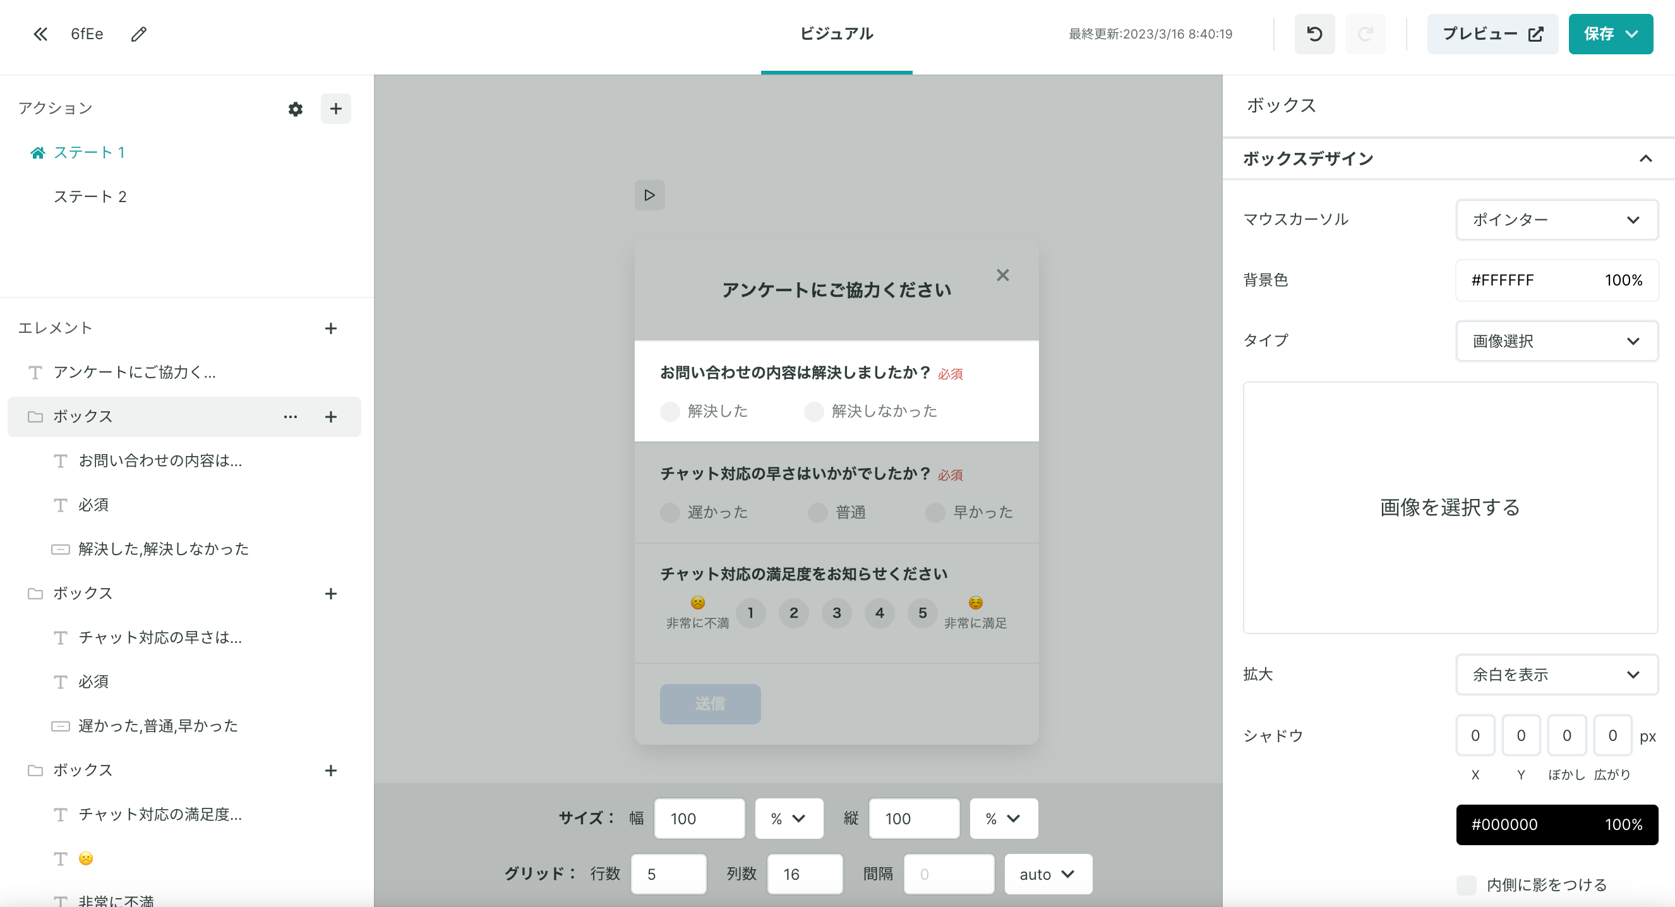Click the plus icon on the third ボックス row

(330, 771)
